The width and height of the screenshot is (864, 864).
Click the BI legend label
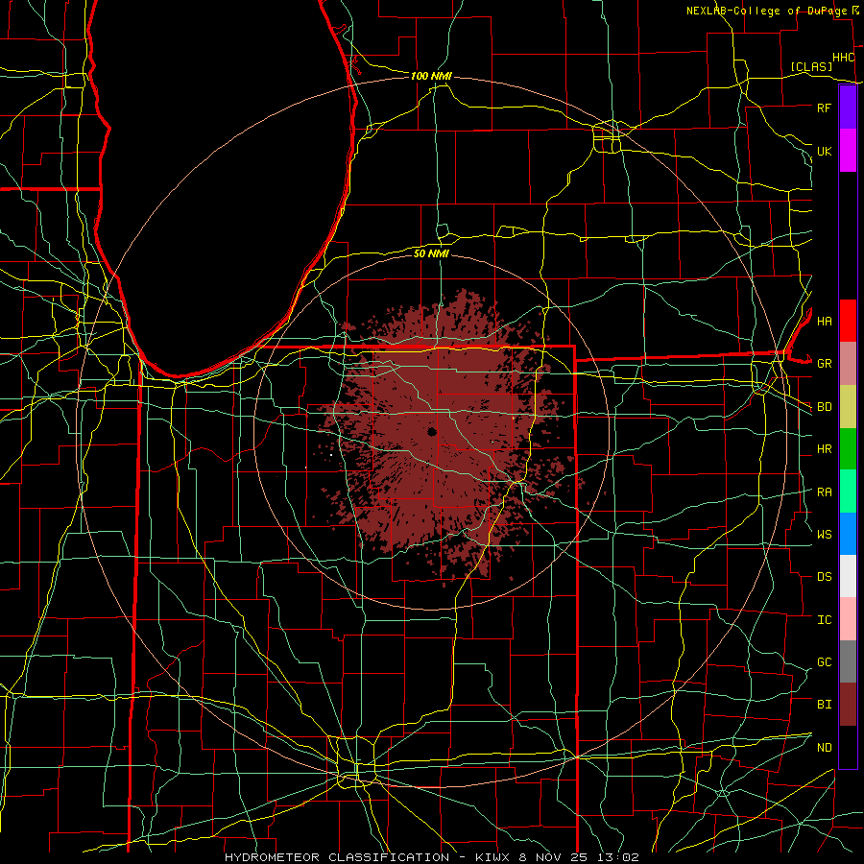(x=824, y=705)
